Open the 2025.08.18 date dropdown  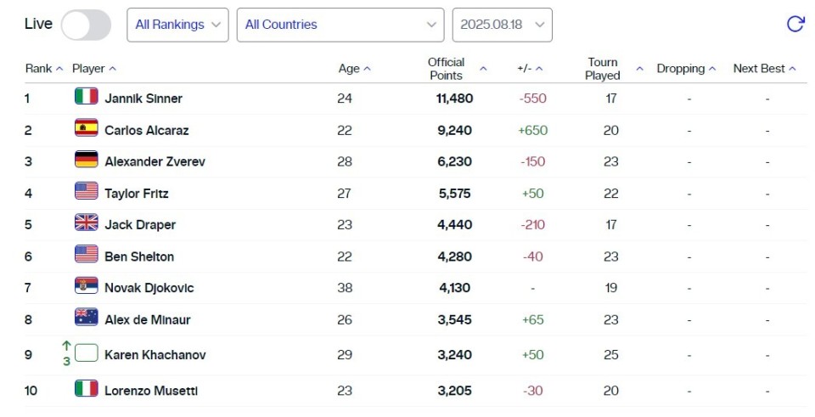tap(502, 25)
